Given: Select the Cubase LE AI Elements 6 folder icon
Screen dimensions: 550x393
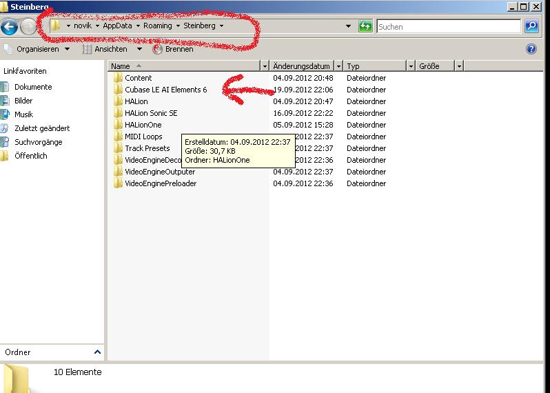Looking at the screenshot, I should click(x=118, y=90).
